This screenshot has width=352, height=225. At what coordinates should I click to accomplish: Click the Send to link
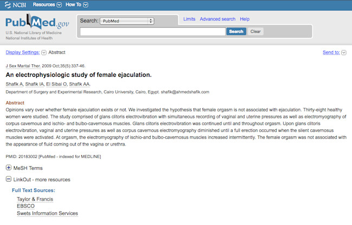coord(331,52)
